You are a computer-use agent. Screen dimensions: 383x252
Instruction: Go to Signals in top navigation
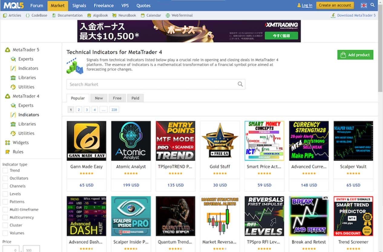[x=79, y=5]
